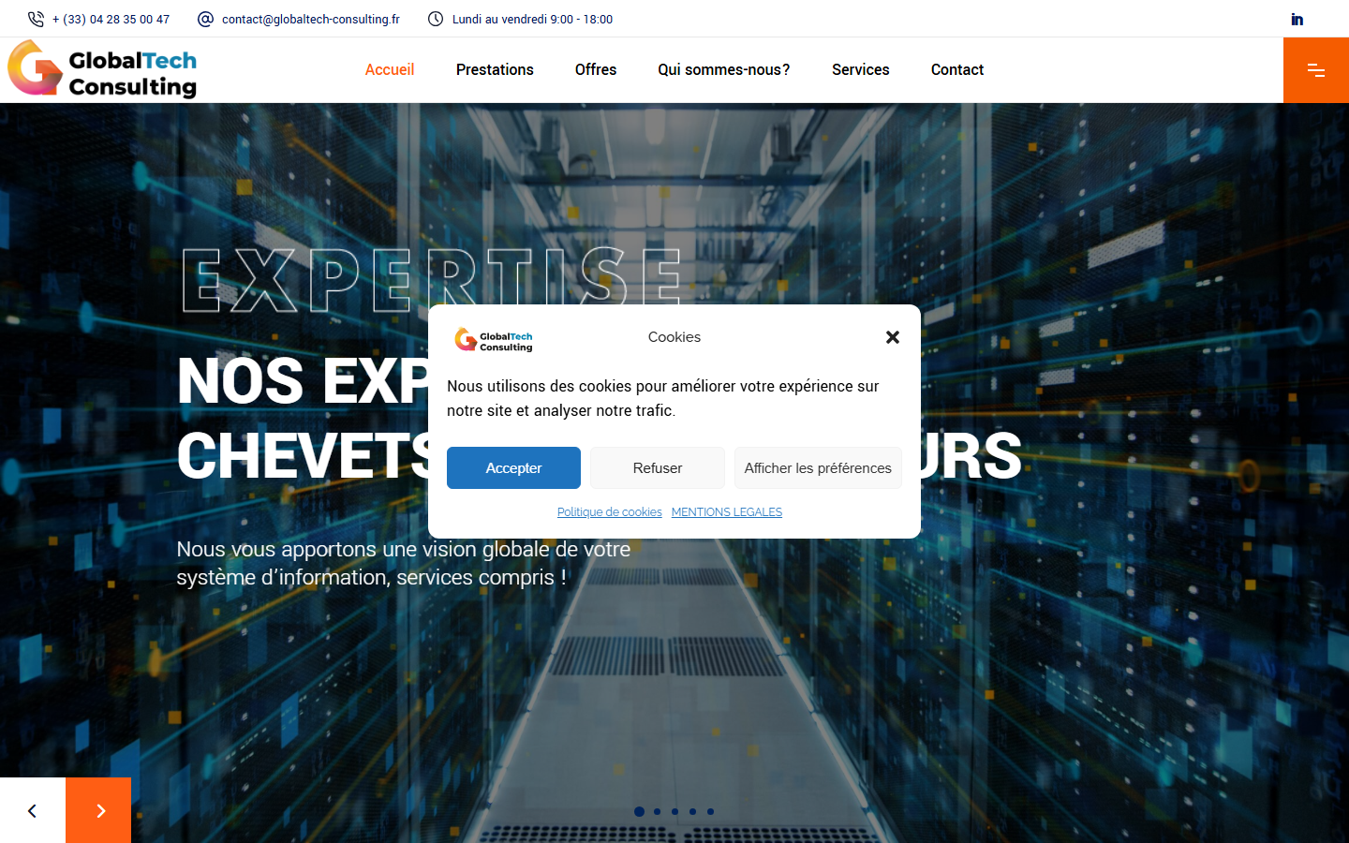The width and height of the screenshot is (1349, 843).
Task: Select the first slider pagination dot
Action: click(x=639, y=811)
